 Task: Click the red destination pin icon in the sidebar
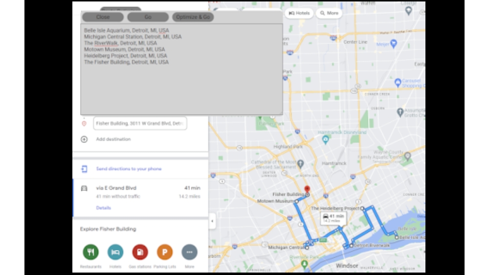84,124
